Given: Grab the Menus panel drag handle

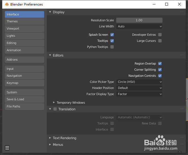Looking at the screenshot, I should pos(182,145).
